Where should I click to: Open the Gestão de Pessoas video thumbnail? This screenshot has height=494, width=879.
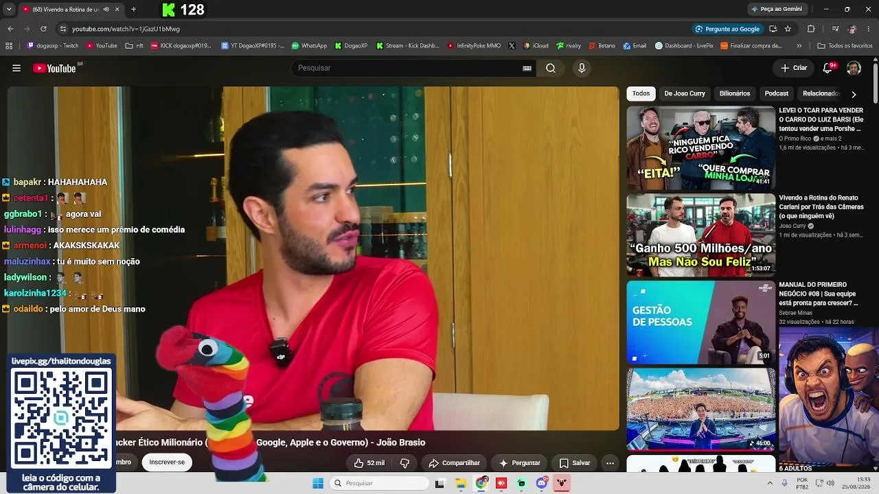[700, 322]
